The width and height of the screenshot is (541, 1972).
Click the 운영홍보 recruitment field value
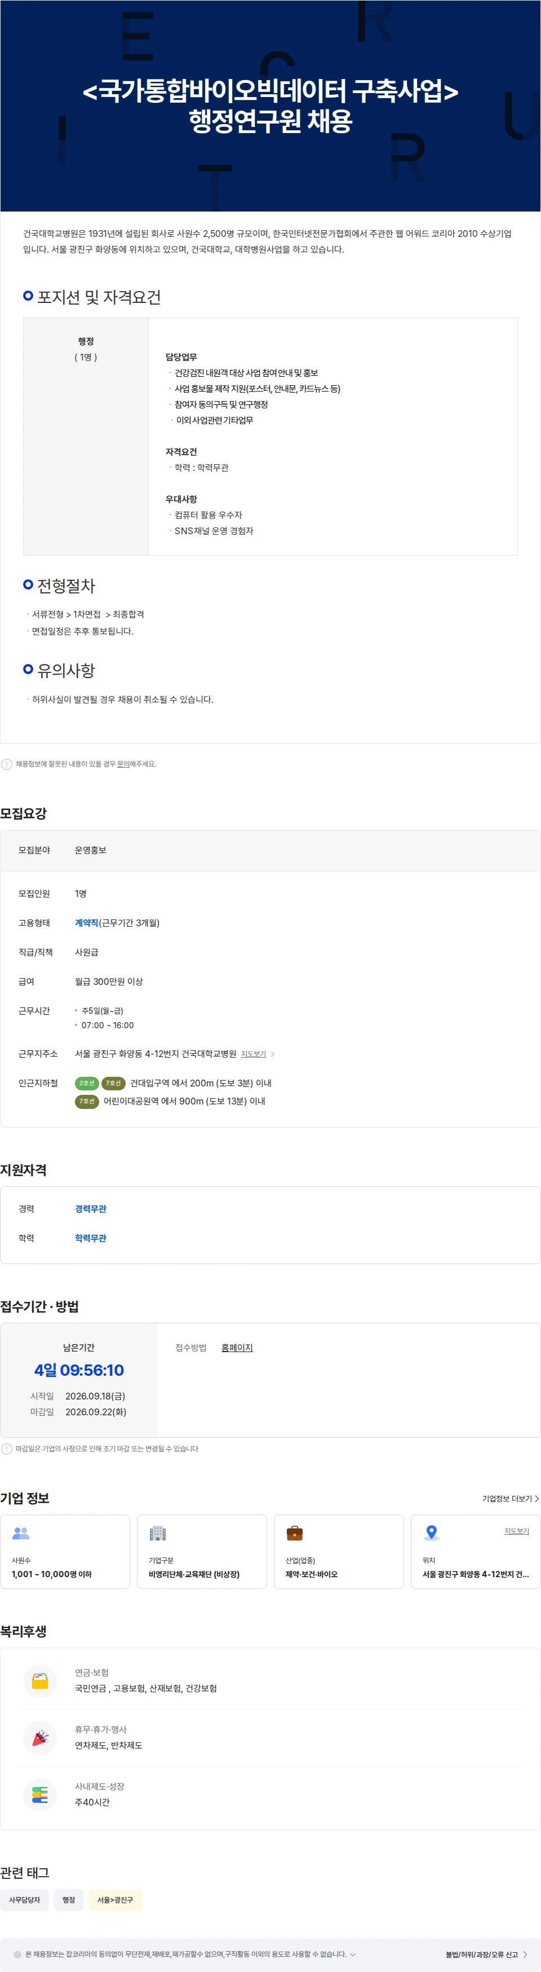[90, 851]
